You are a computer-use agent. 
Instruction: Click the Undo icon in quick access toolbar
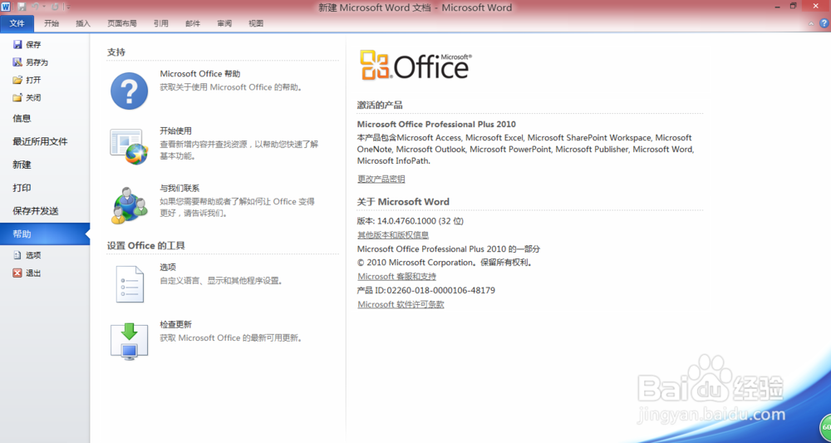pos(36,7)
